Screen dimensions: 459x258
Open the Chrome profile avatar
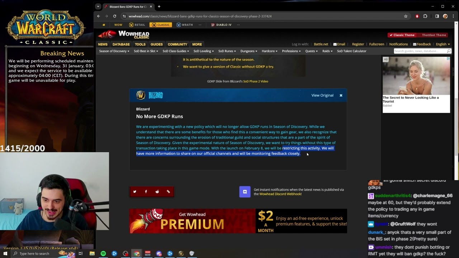coord(445,16)
